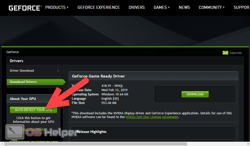Open the Games dropdown menu
Screen dimensions: 250x146
tap(161, 8)
